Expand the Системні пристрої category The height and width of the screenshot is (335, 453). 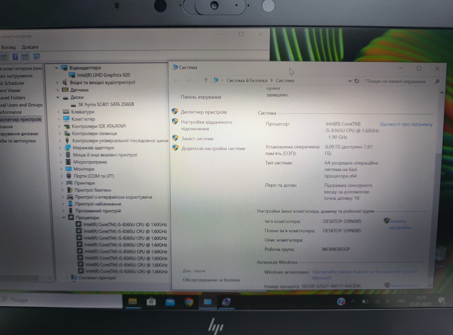pyautogui.click(x=67, y=278)
